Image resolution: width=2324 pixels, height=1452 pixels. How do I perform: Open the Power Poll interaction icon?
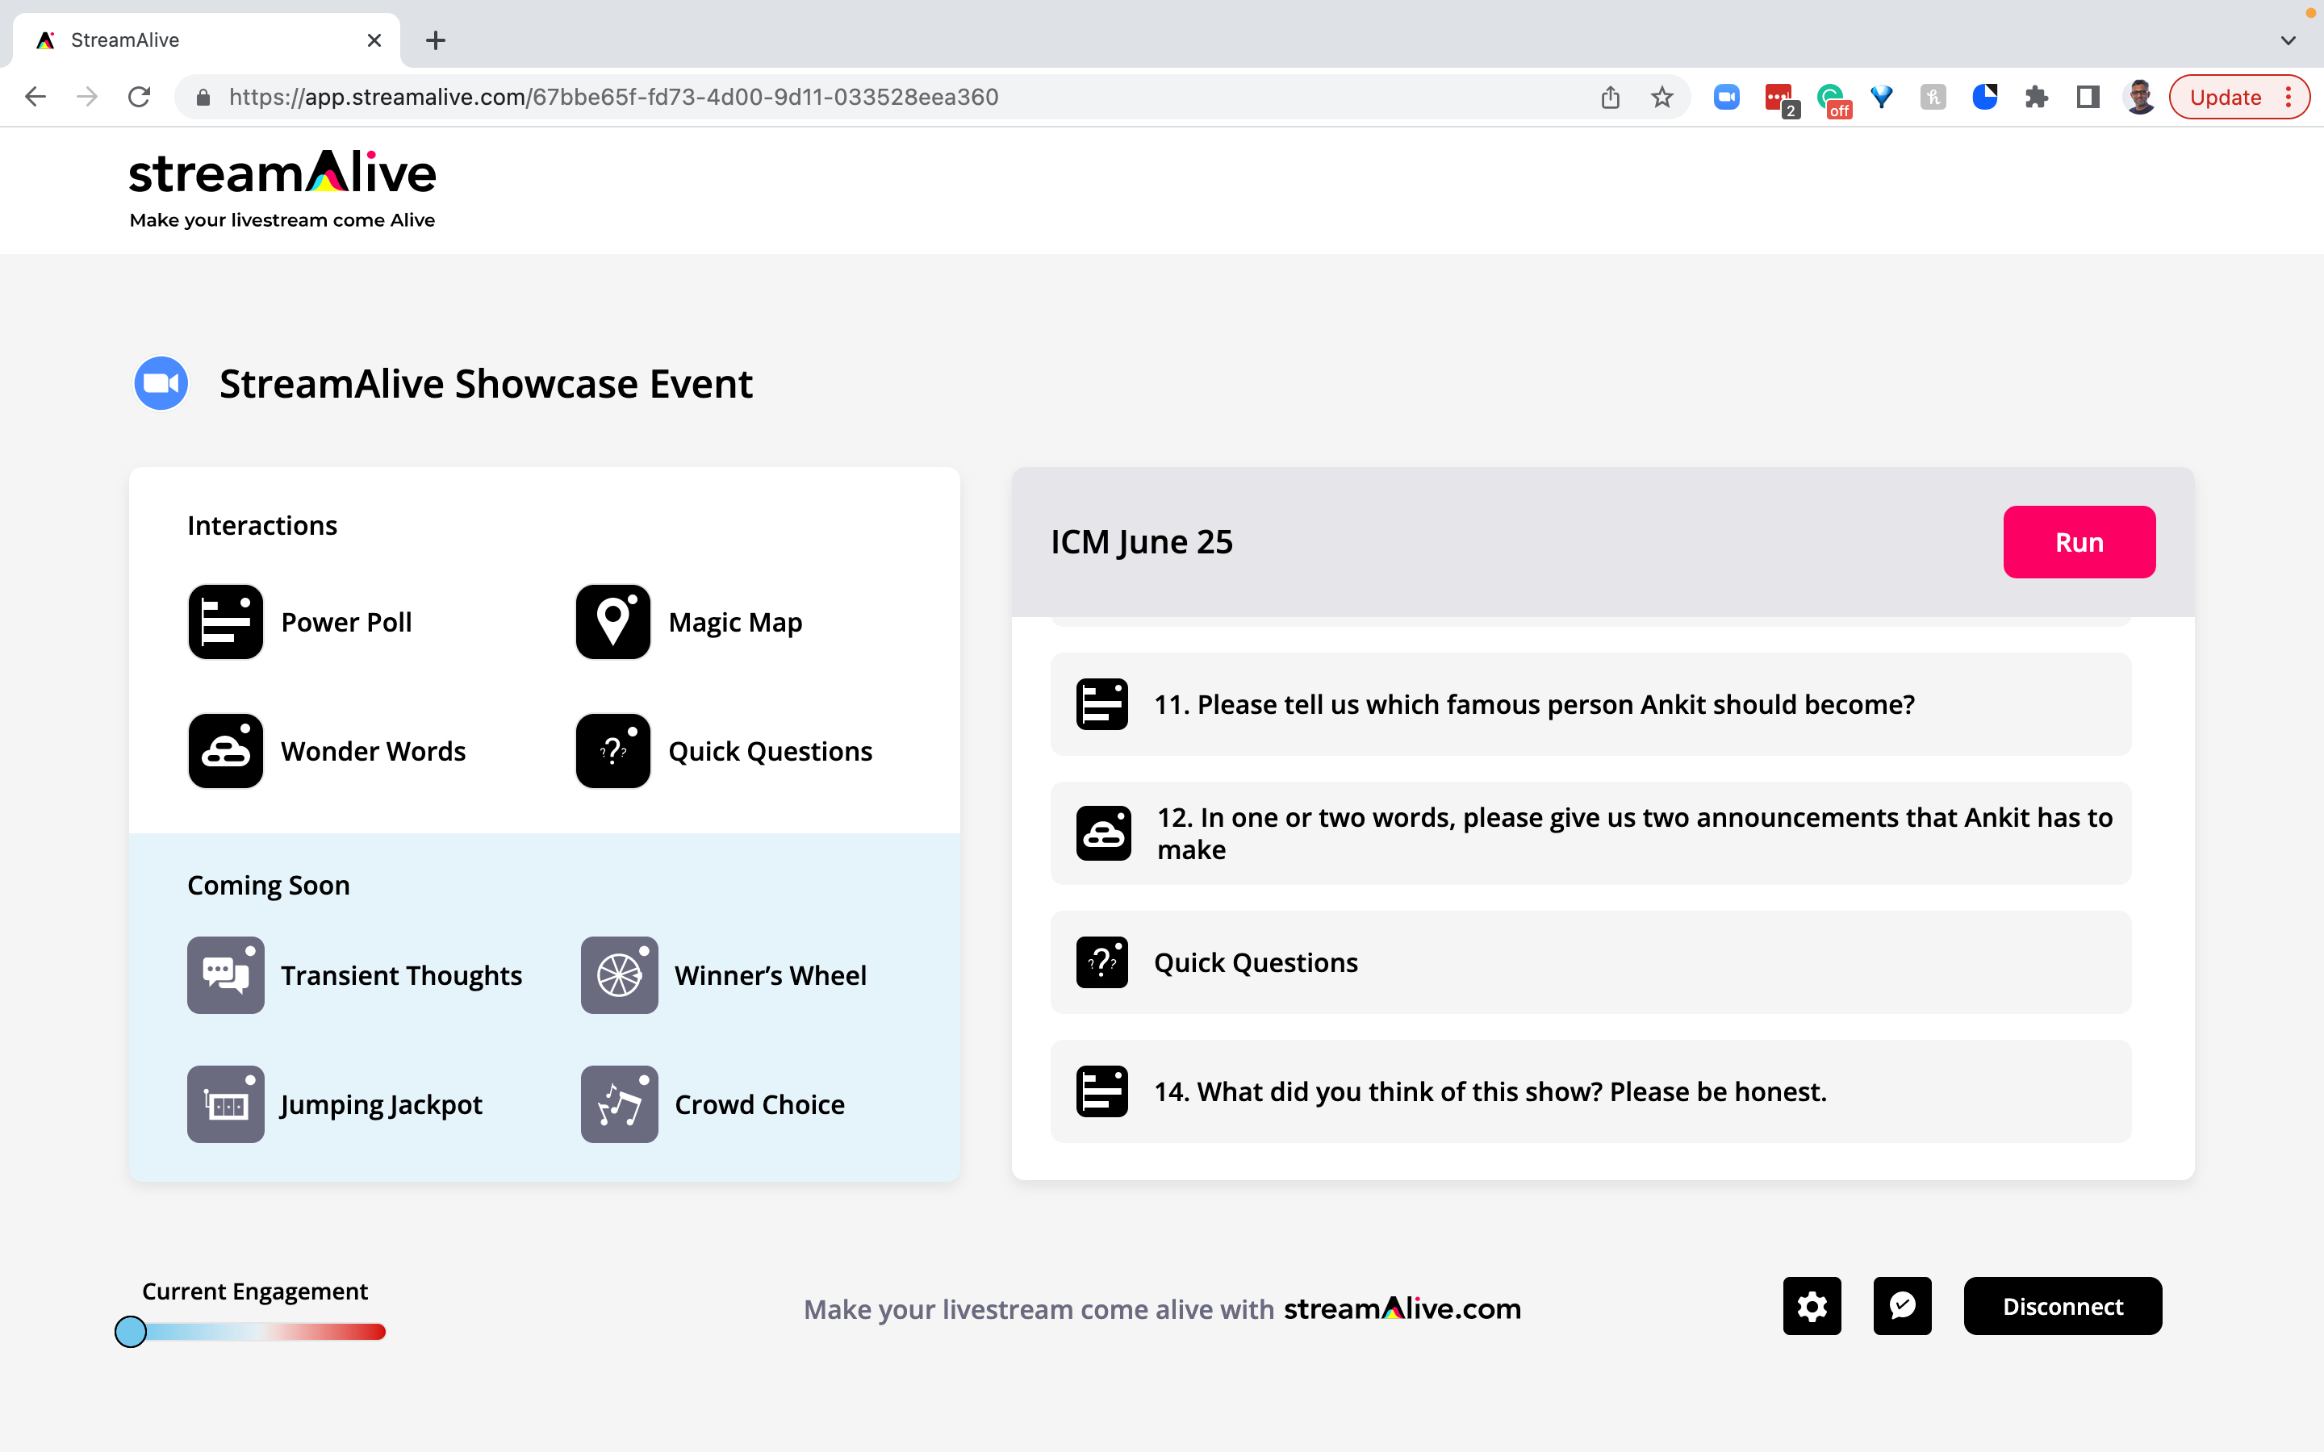click(x=226, y=622)
